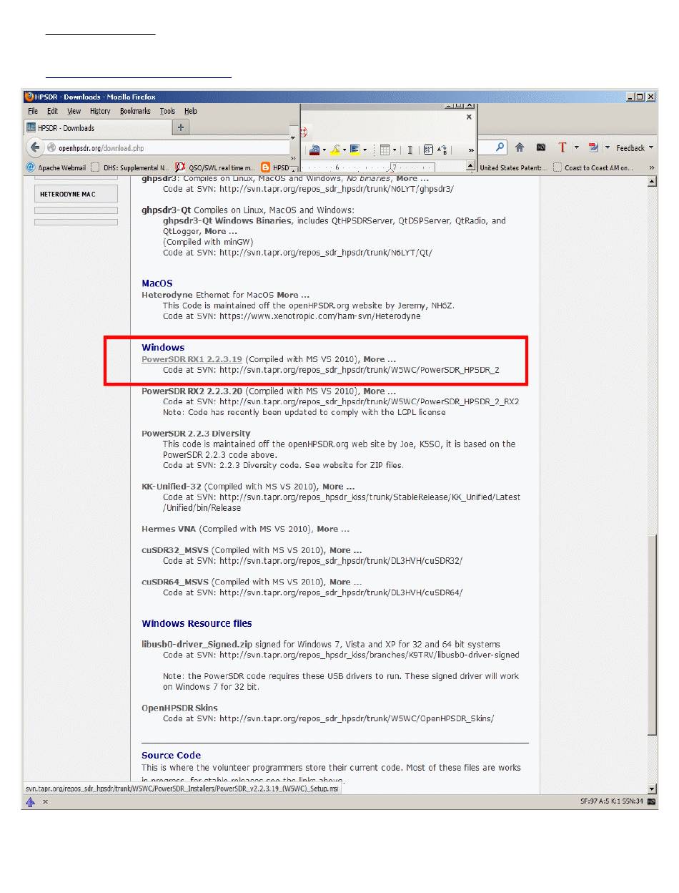
Task: Open the QSO/SWL real time bookmark
Action: 215,167
